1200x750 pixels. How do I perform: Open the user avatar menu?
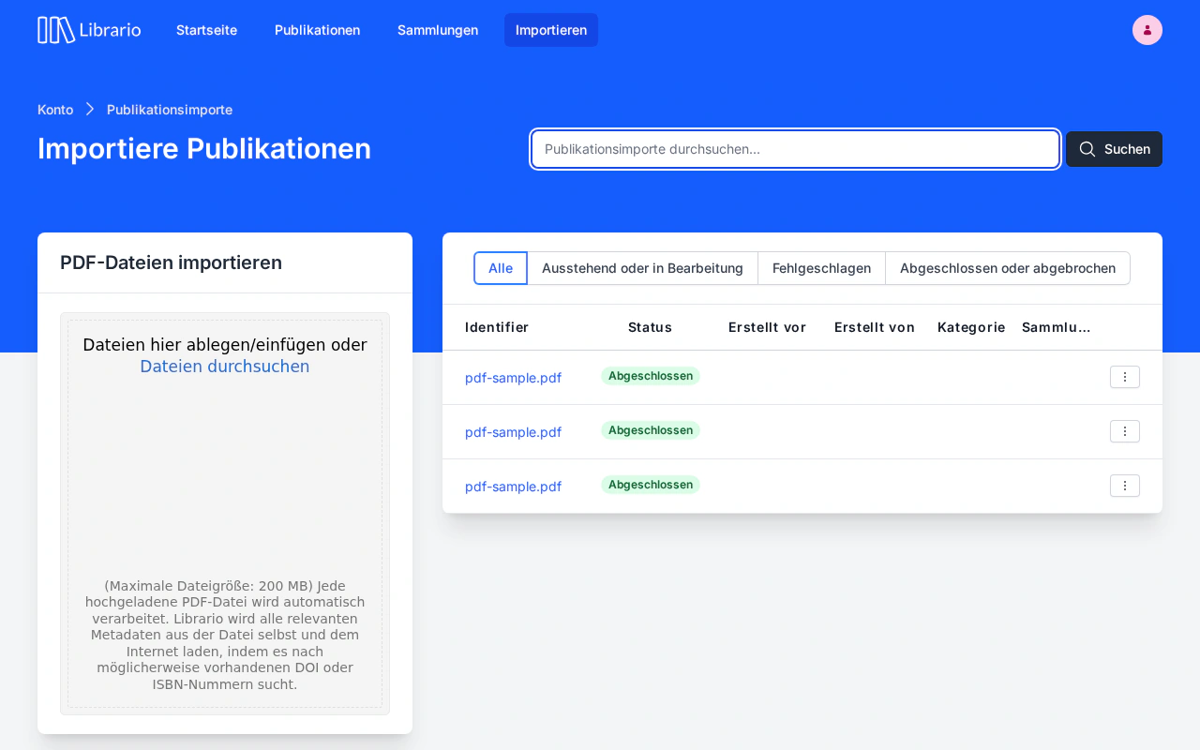click(x=1147, y=30)
